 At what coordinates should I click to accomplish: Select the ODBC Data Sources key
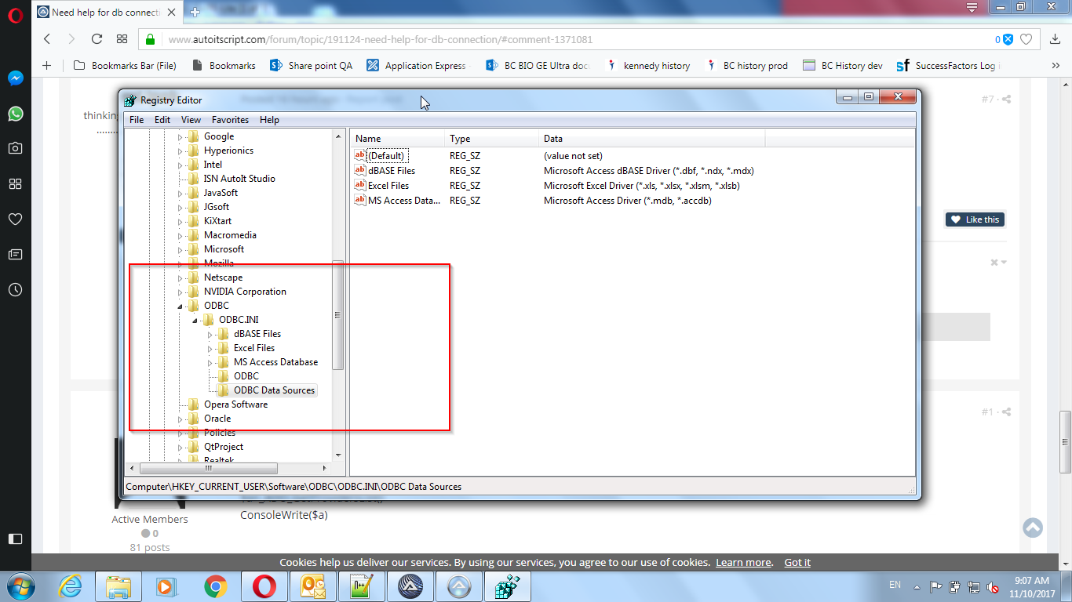click(x=274, y=390)
